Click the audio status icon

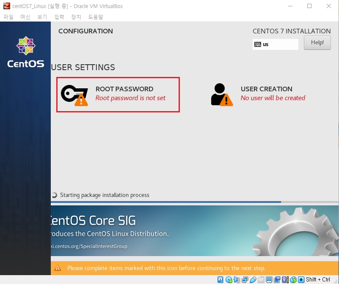(x=237, y=279)
